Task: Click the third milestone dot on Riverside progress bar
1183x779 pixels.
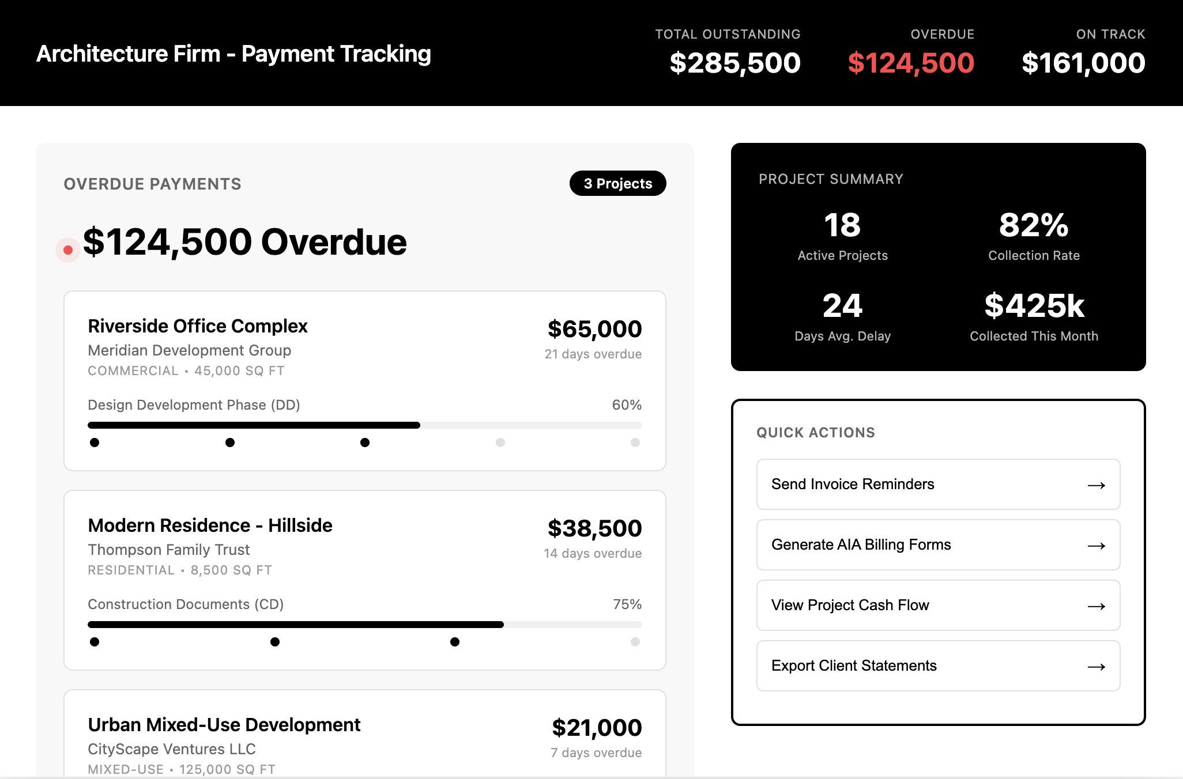Action: coord(364,443)
